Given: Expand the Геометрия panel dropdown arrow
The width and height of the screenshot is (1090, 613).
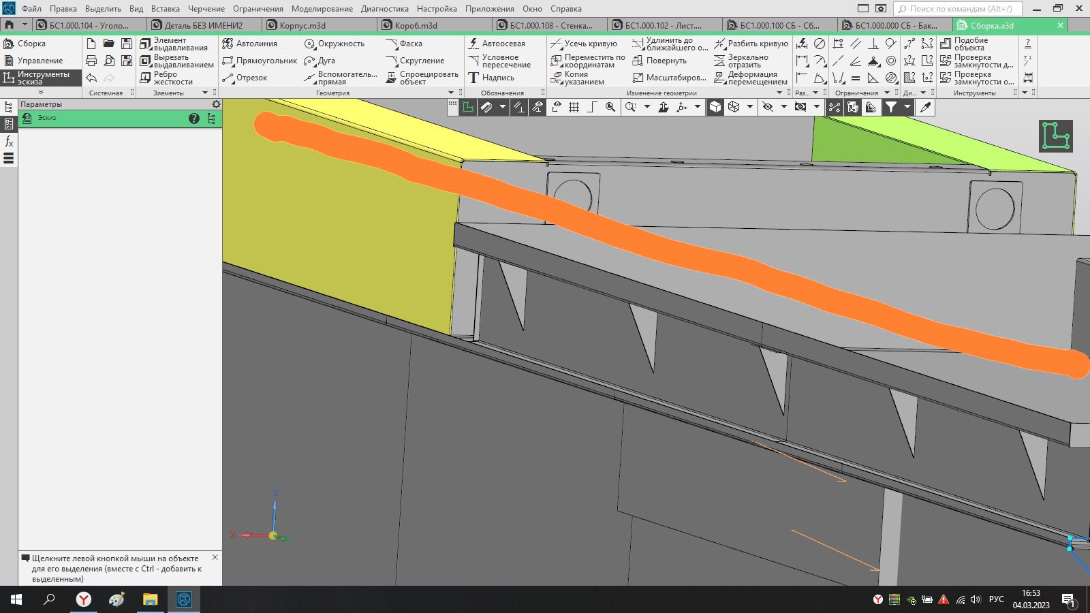Looking at the screenshot, I should coord(451,93).
